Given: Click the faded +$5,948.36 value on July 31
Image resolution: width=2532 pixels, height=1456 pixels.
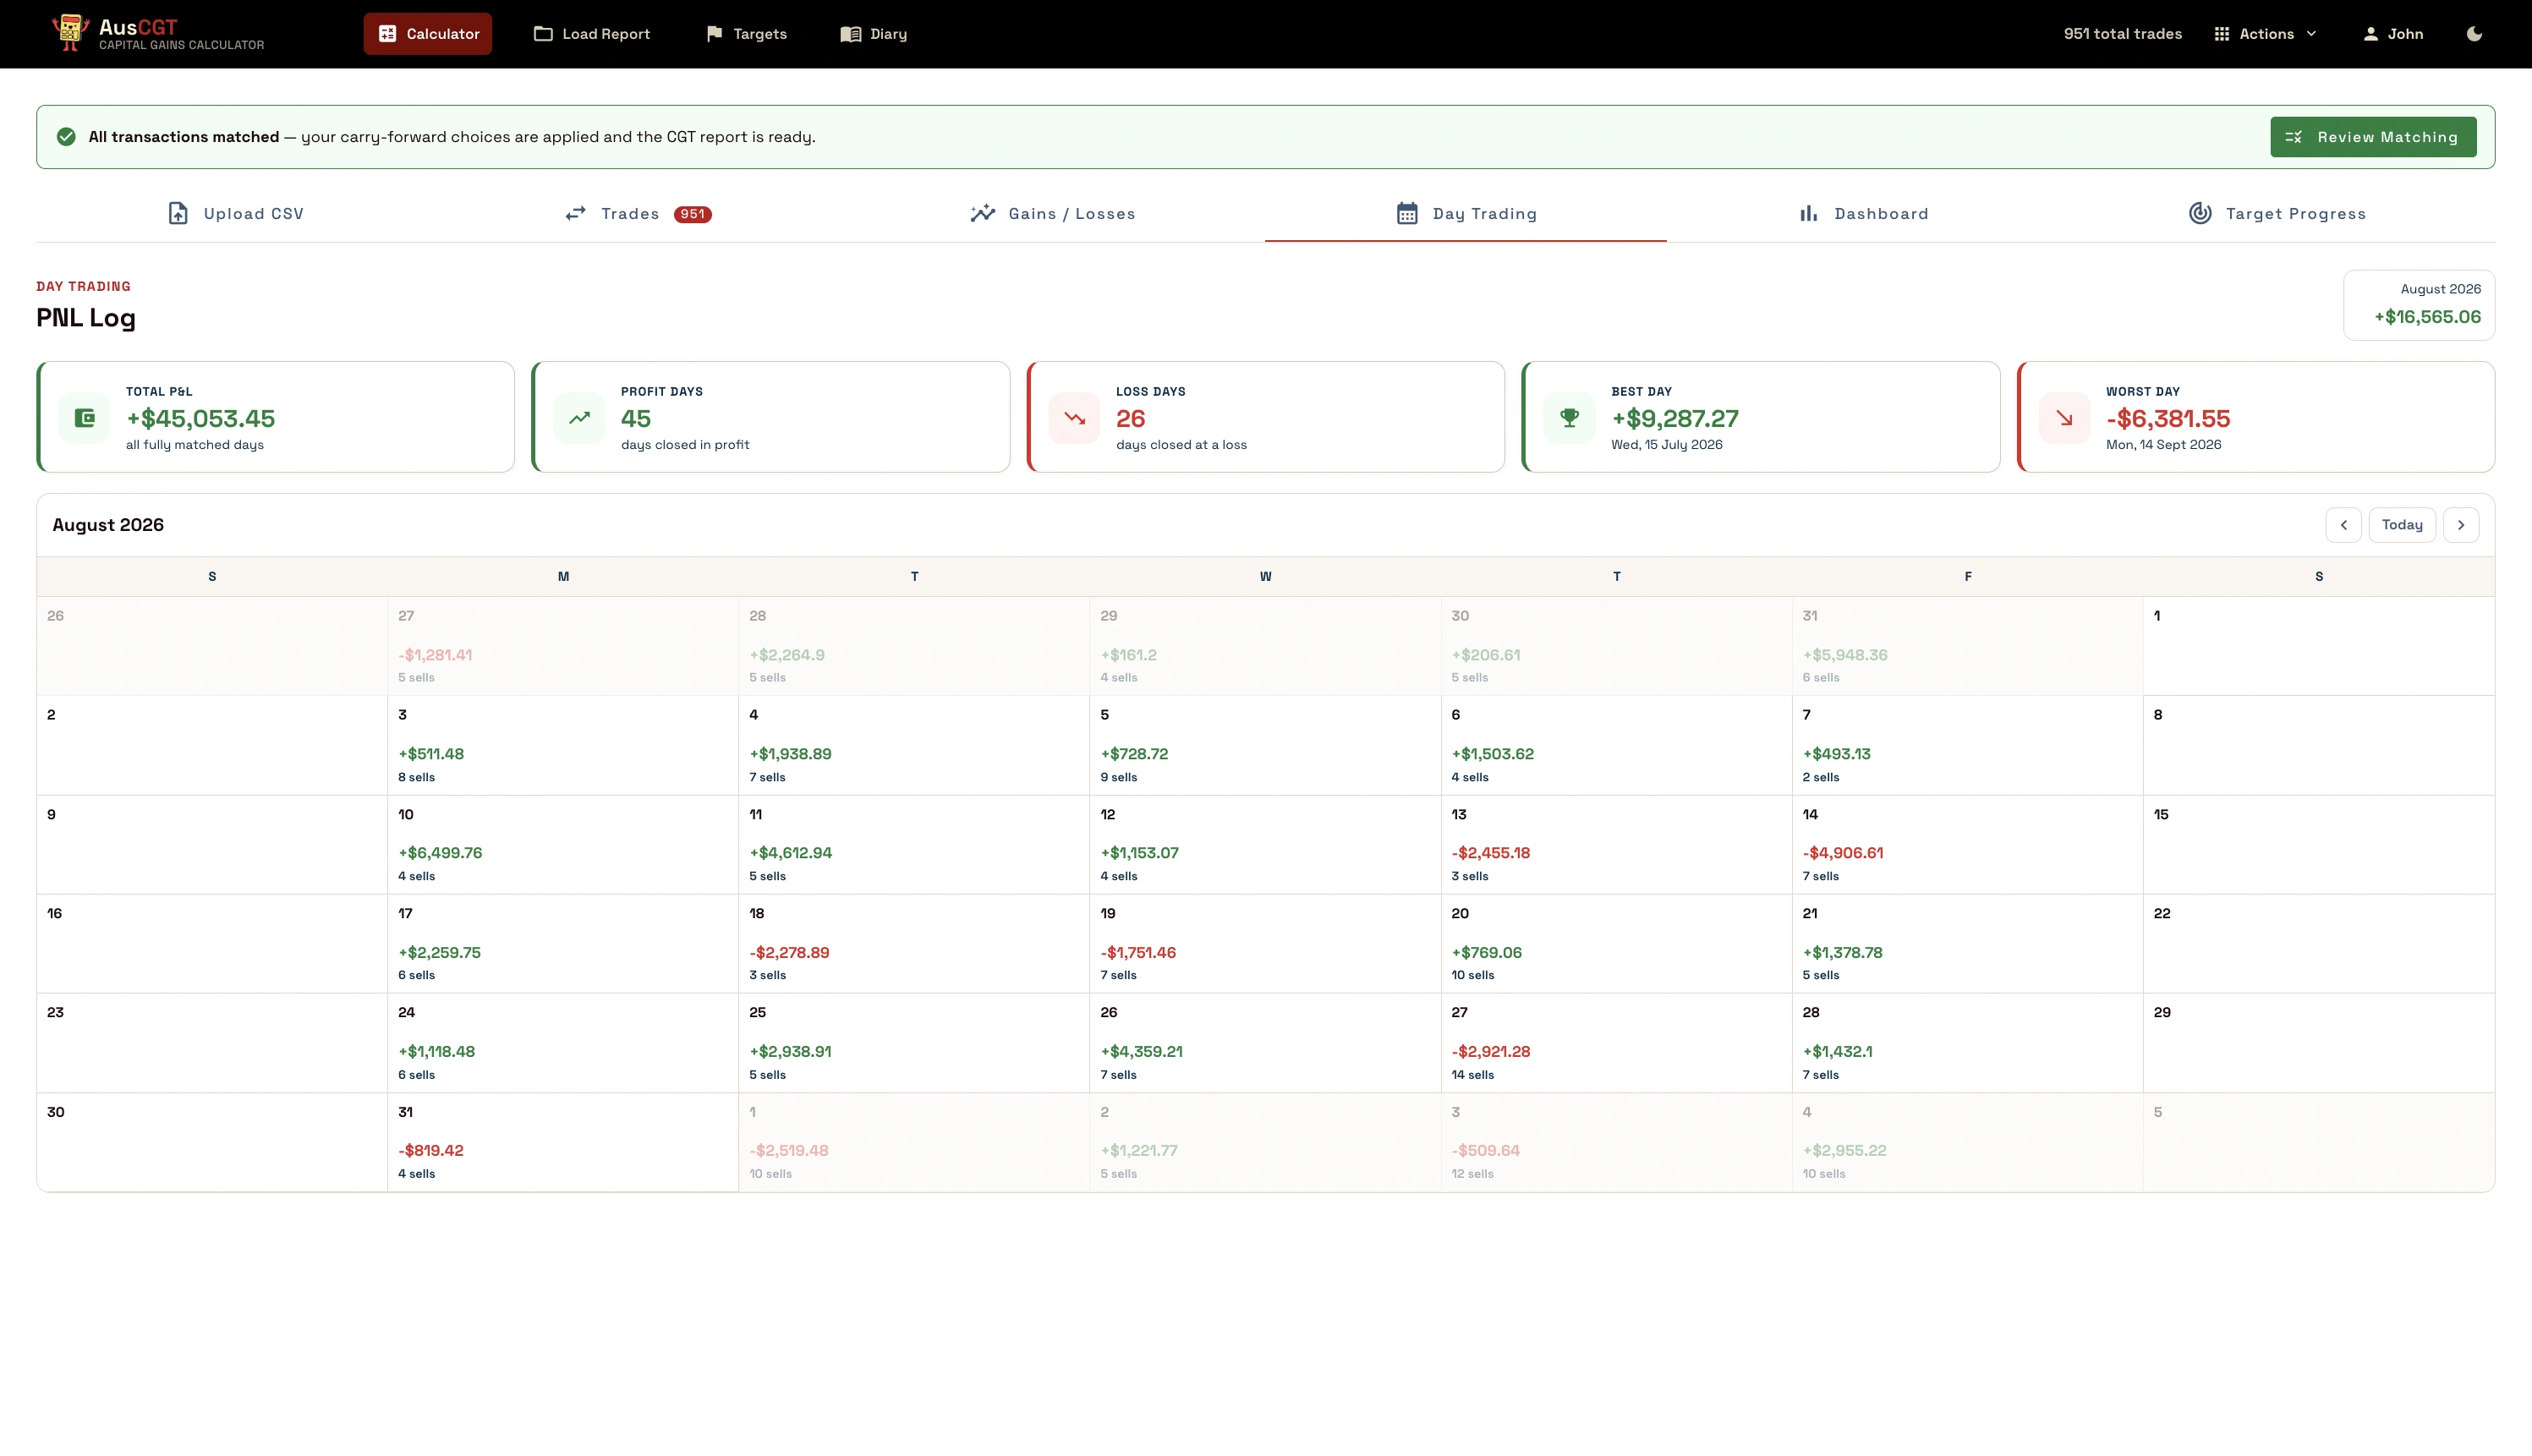Looking at the screenshot, I should 1845,655.
